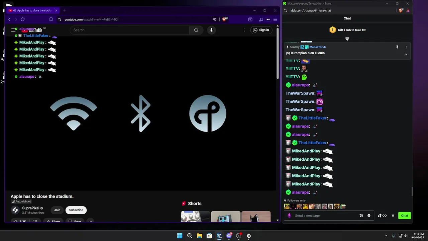
Task: Expand pinned message chevron
Action: tap(406, 54)
